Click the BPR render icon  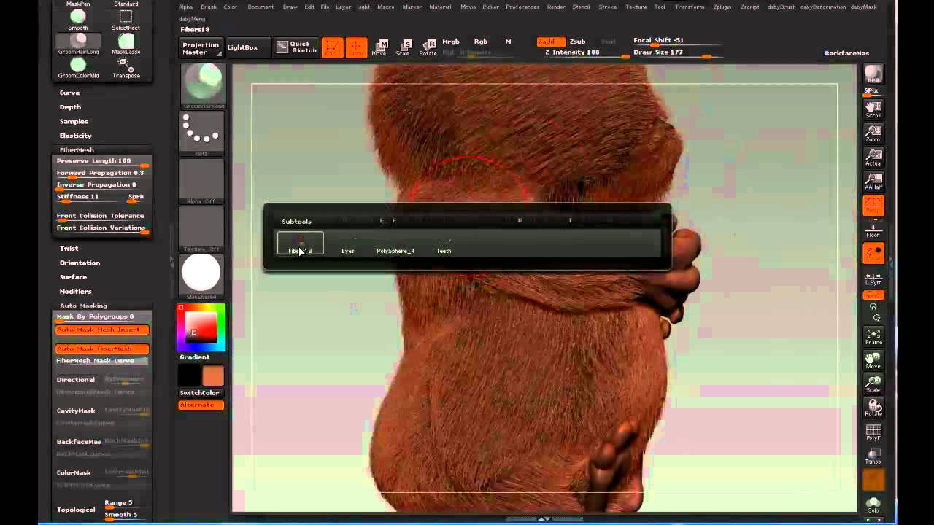pyautogui.click(x=873, y=75)
